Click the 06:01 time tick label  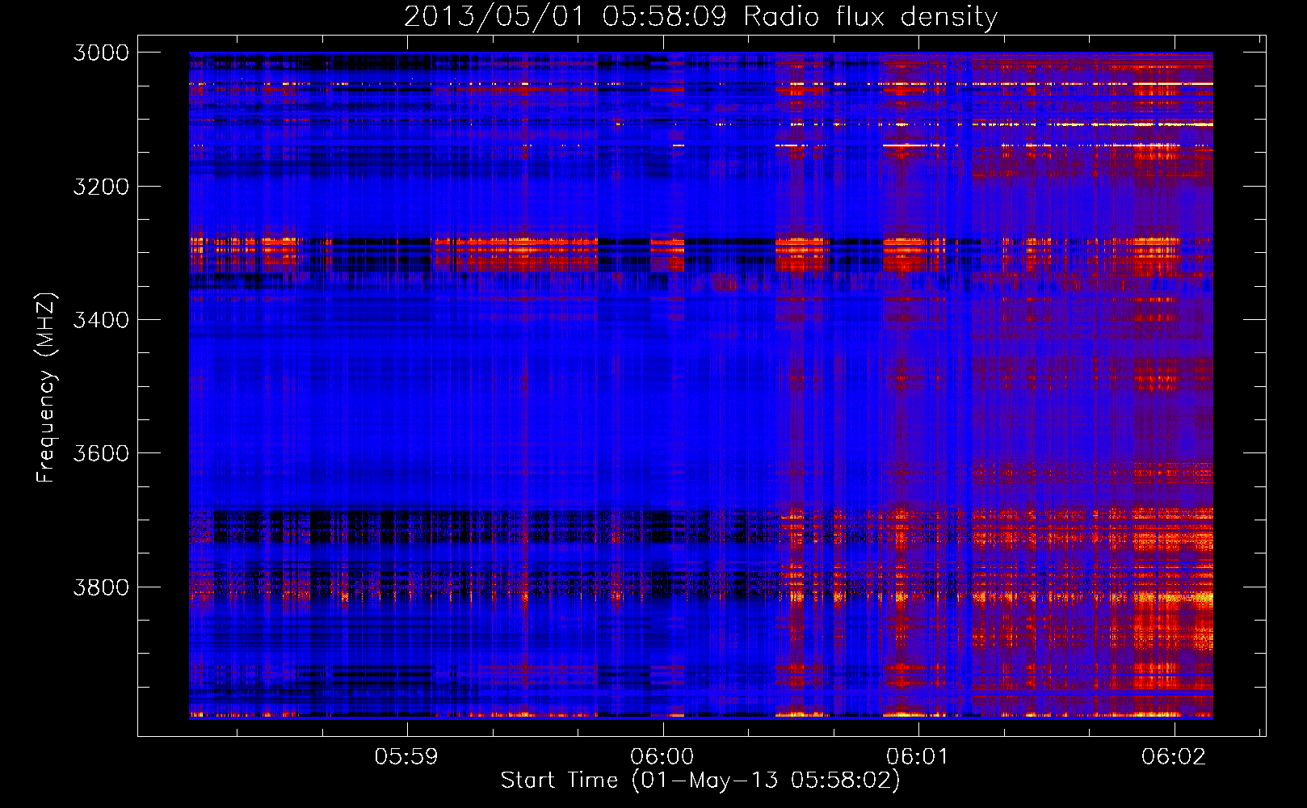pos(918,756)
